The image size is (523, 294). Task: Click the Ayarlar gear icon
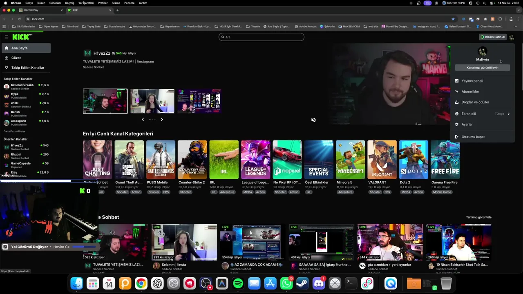pyautogui.click(x=457, y=124)
